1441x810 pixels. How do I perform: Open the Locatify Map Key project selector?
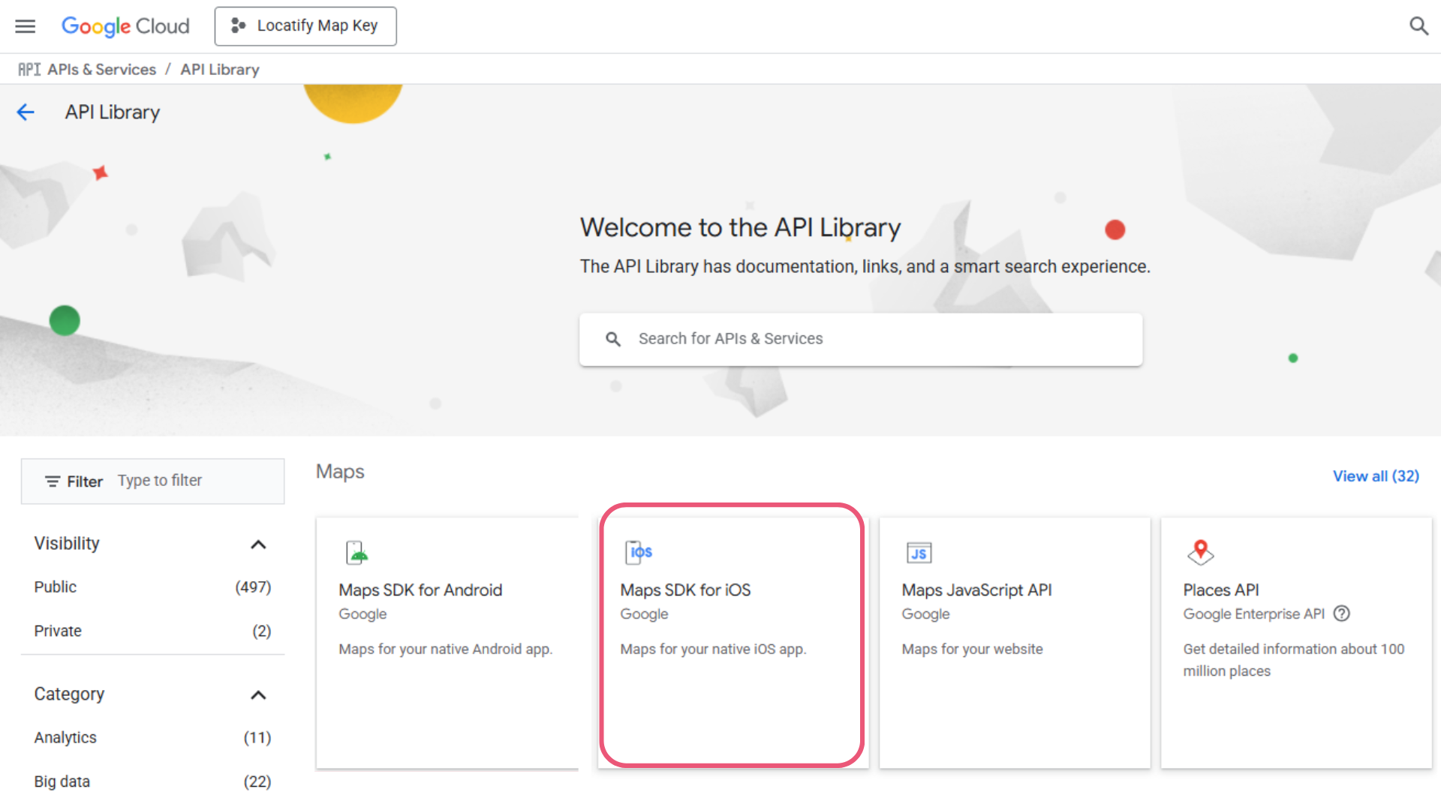tap(305, 26)
